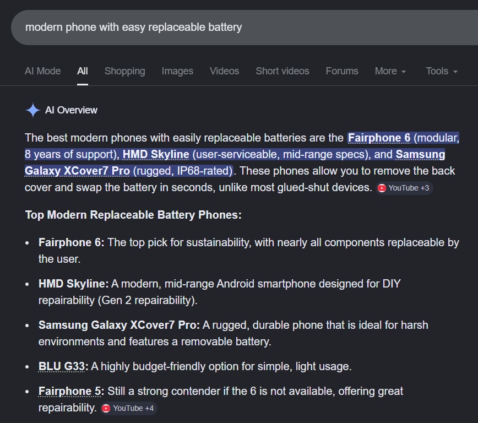Click the highlighted HMD Skyline link
Screen dimensions: 478x423
click(x=156, y=154)
